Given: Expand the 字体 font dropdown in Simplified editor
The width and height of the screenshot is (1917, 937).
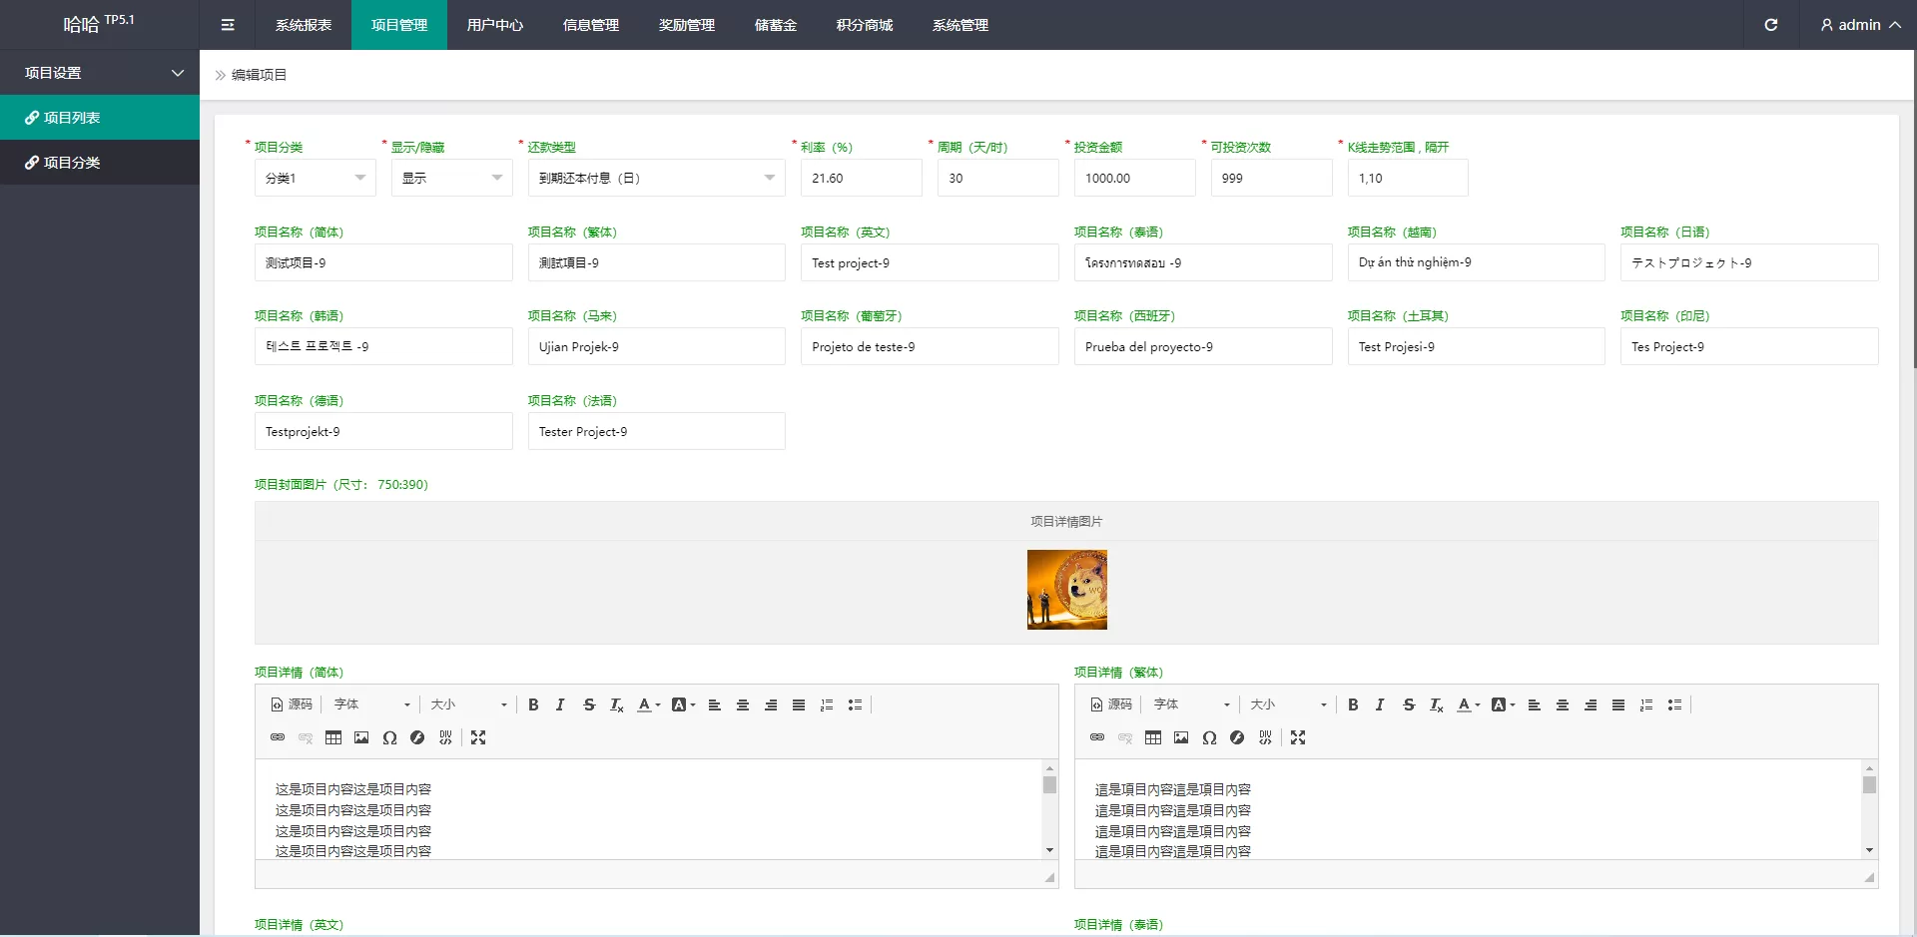Looking at the screenshot, I should tap(371, 704).
